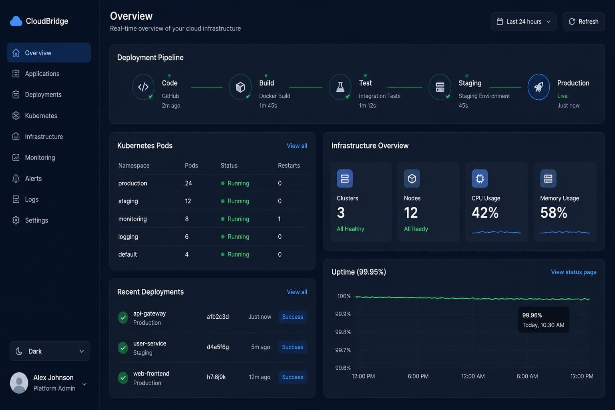
Task: Click the commit hash a1b2c3d
Action: click(x=218, y=317)
